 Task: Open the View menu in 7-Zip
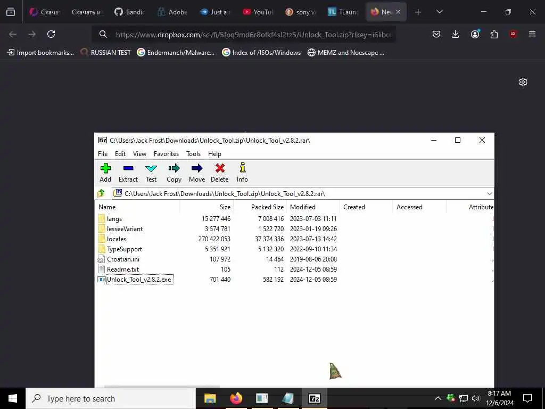(139, 154)
